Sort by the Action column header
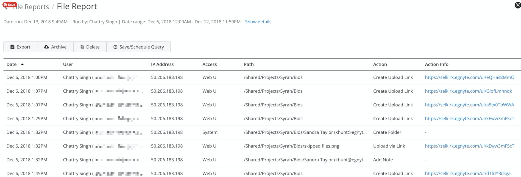The width and height of the screenshot is (521, 177). pyautogui.click(x=380, y=64)
